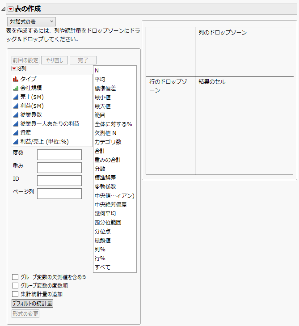Click the やり直し button
The width and height of the screenshot is (299, 326).
[55, 60]
